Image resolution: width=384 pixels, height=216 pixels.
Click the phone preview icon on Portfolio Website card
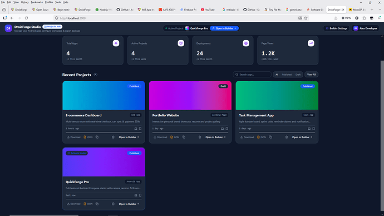click(x=227, y=129)
